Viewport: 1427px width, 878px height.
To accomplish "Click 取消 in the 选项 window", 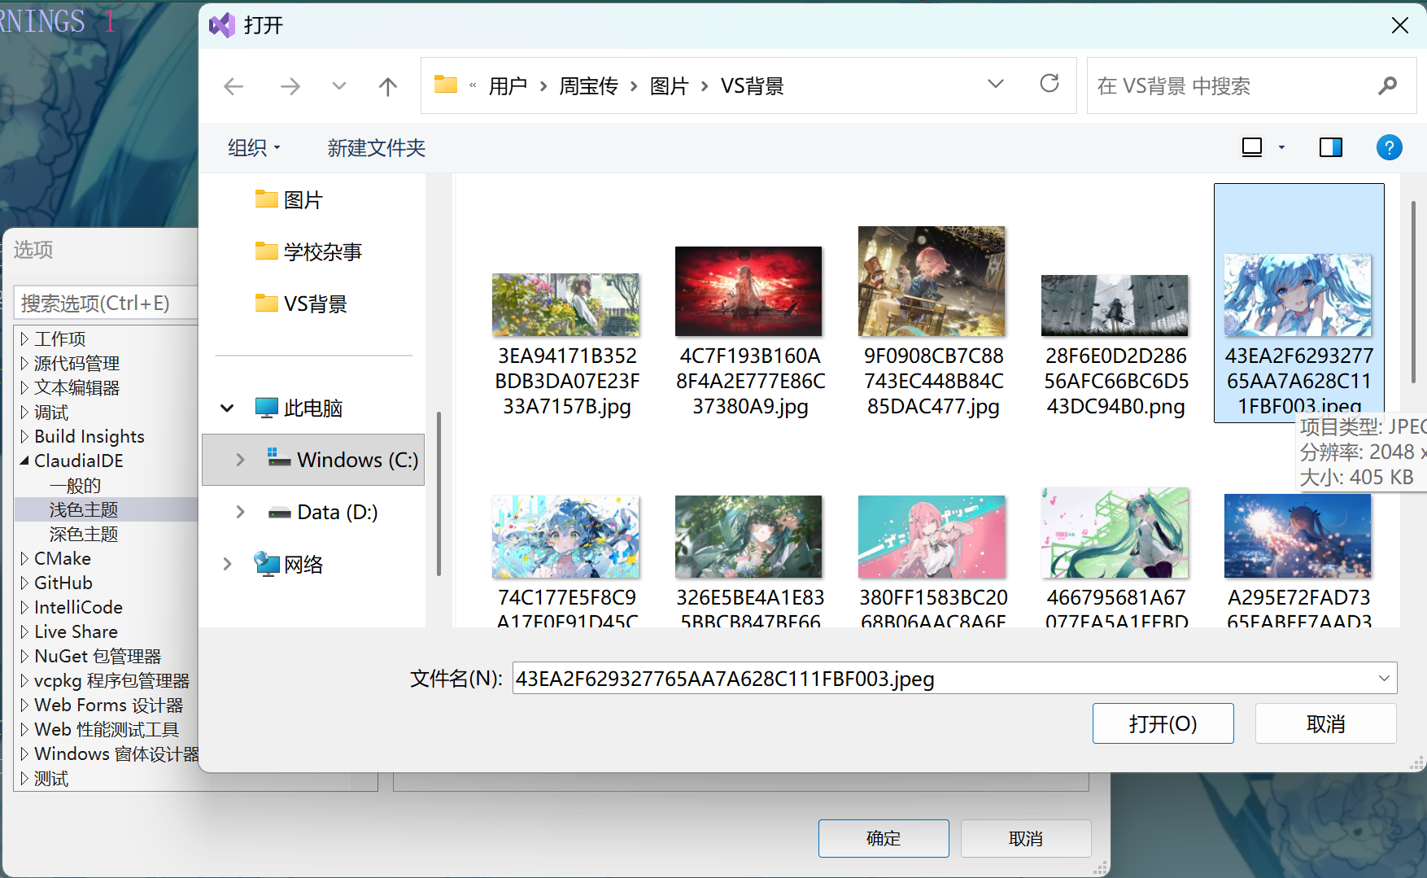I will 1026,838.
